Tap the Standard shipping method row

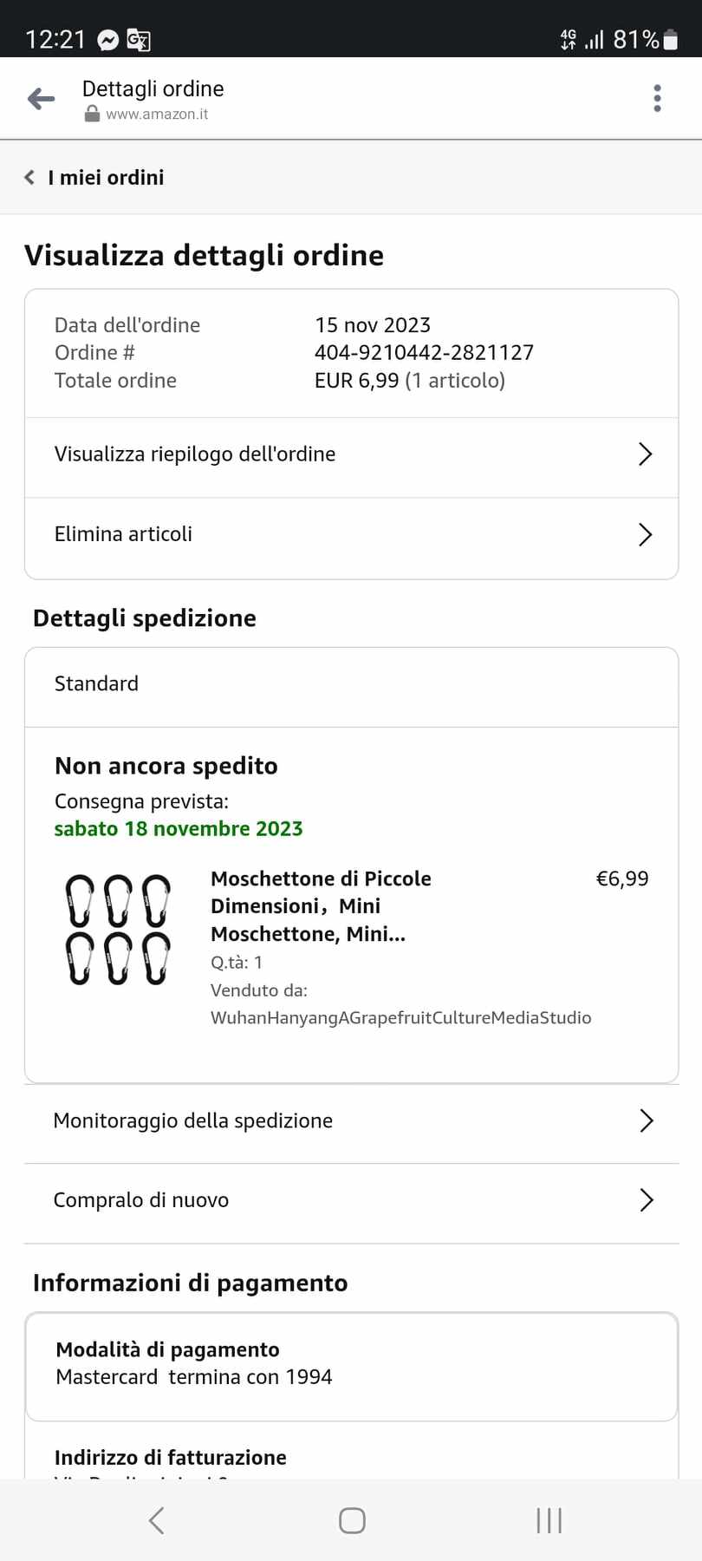tap(351, 684)
